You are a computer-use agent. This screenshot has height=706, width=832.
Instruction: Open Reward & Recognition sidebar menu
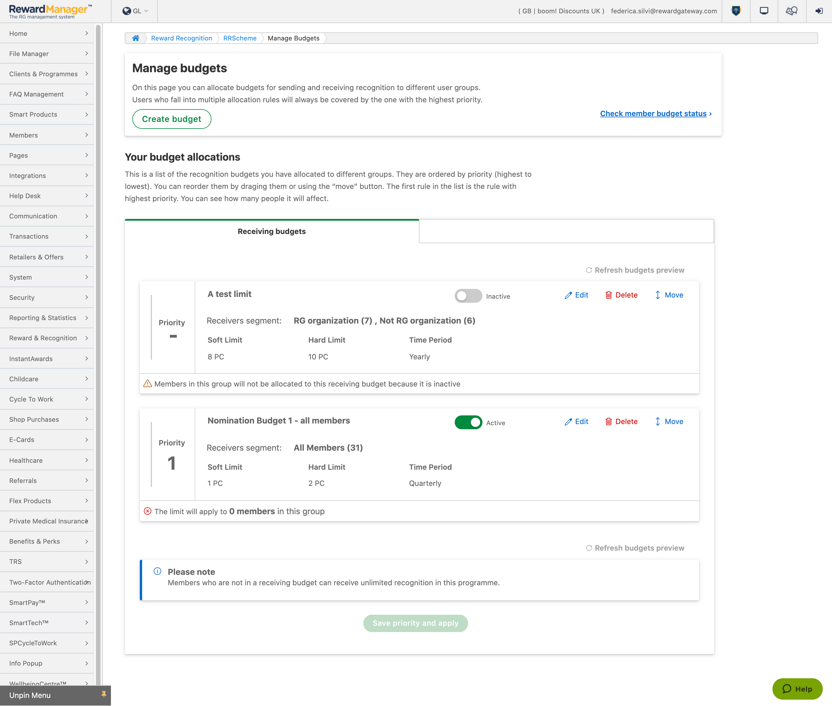pyautogui.click(x=47, y=338)
